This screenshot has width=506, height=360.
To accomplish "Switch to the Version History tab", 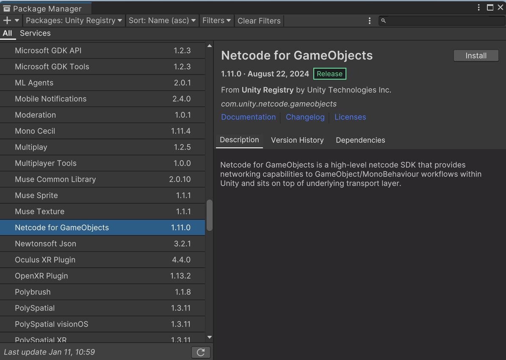I will tap(297, 140).
